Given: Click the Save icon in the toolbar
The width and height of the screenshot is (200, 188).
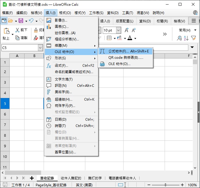Looking at the screenshot, I should coord(21,21).
